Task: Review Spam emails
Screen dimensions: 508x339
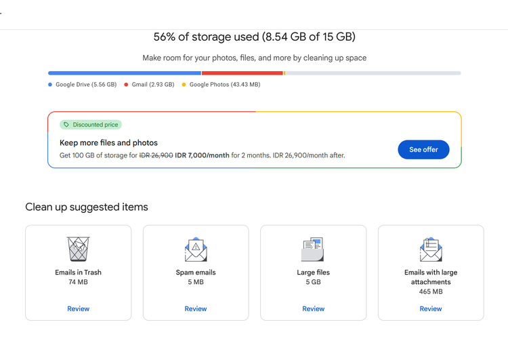Action: (196, 308)
